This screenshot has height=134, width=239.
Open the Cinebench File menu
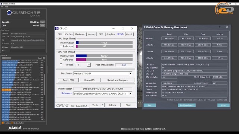click(2, 7)
